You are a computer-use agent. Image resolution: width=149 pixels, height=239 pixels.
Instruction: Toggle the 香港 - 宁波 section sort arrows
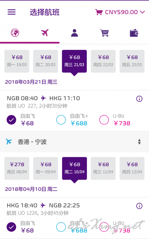point(139,142)
